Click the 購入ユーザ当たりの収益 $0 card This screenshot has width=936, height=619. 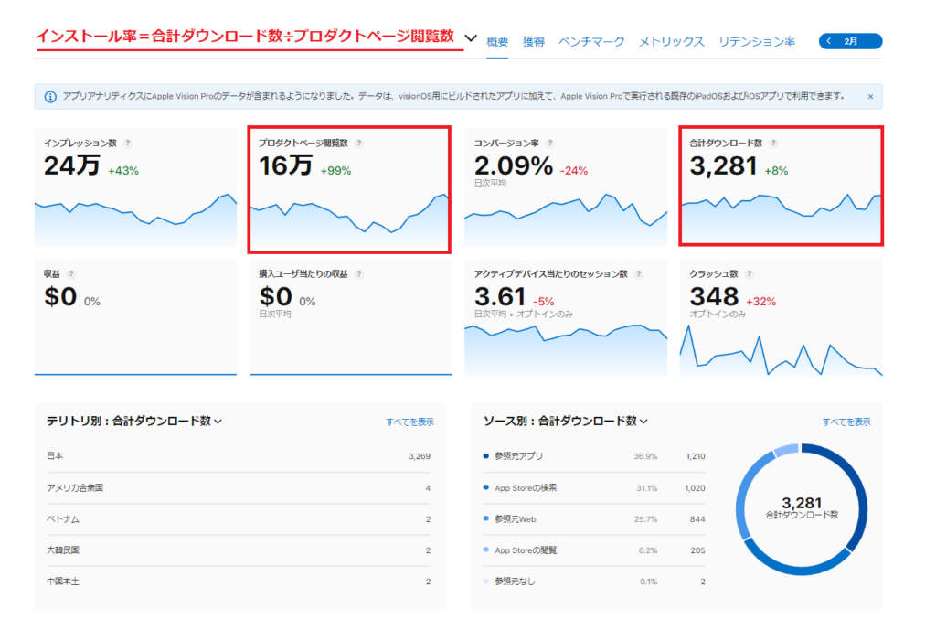point(350,317)
